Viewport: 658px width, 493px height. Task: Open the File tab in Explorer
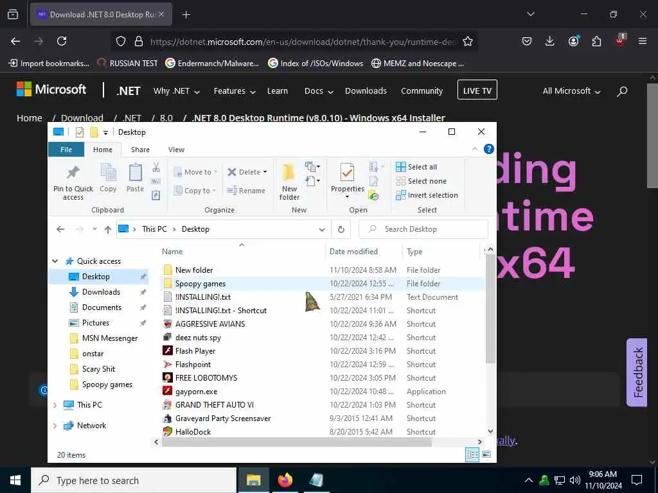pos(66,150)
